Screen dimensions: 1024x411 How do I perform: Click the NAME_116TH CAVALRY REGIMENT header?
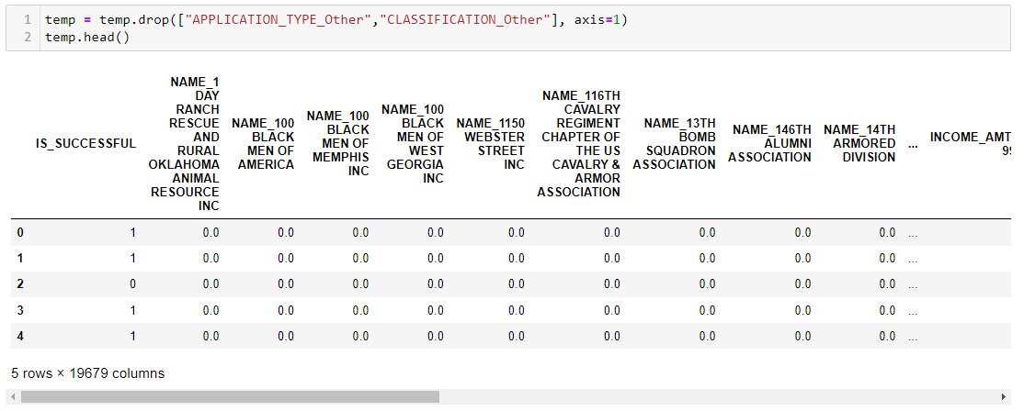pos(578,144)
